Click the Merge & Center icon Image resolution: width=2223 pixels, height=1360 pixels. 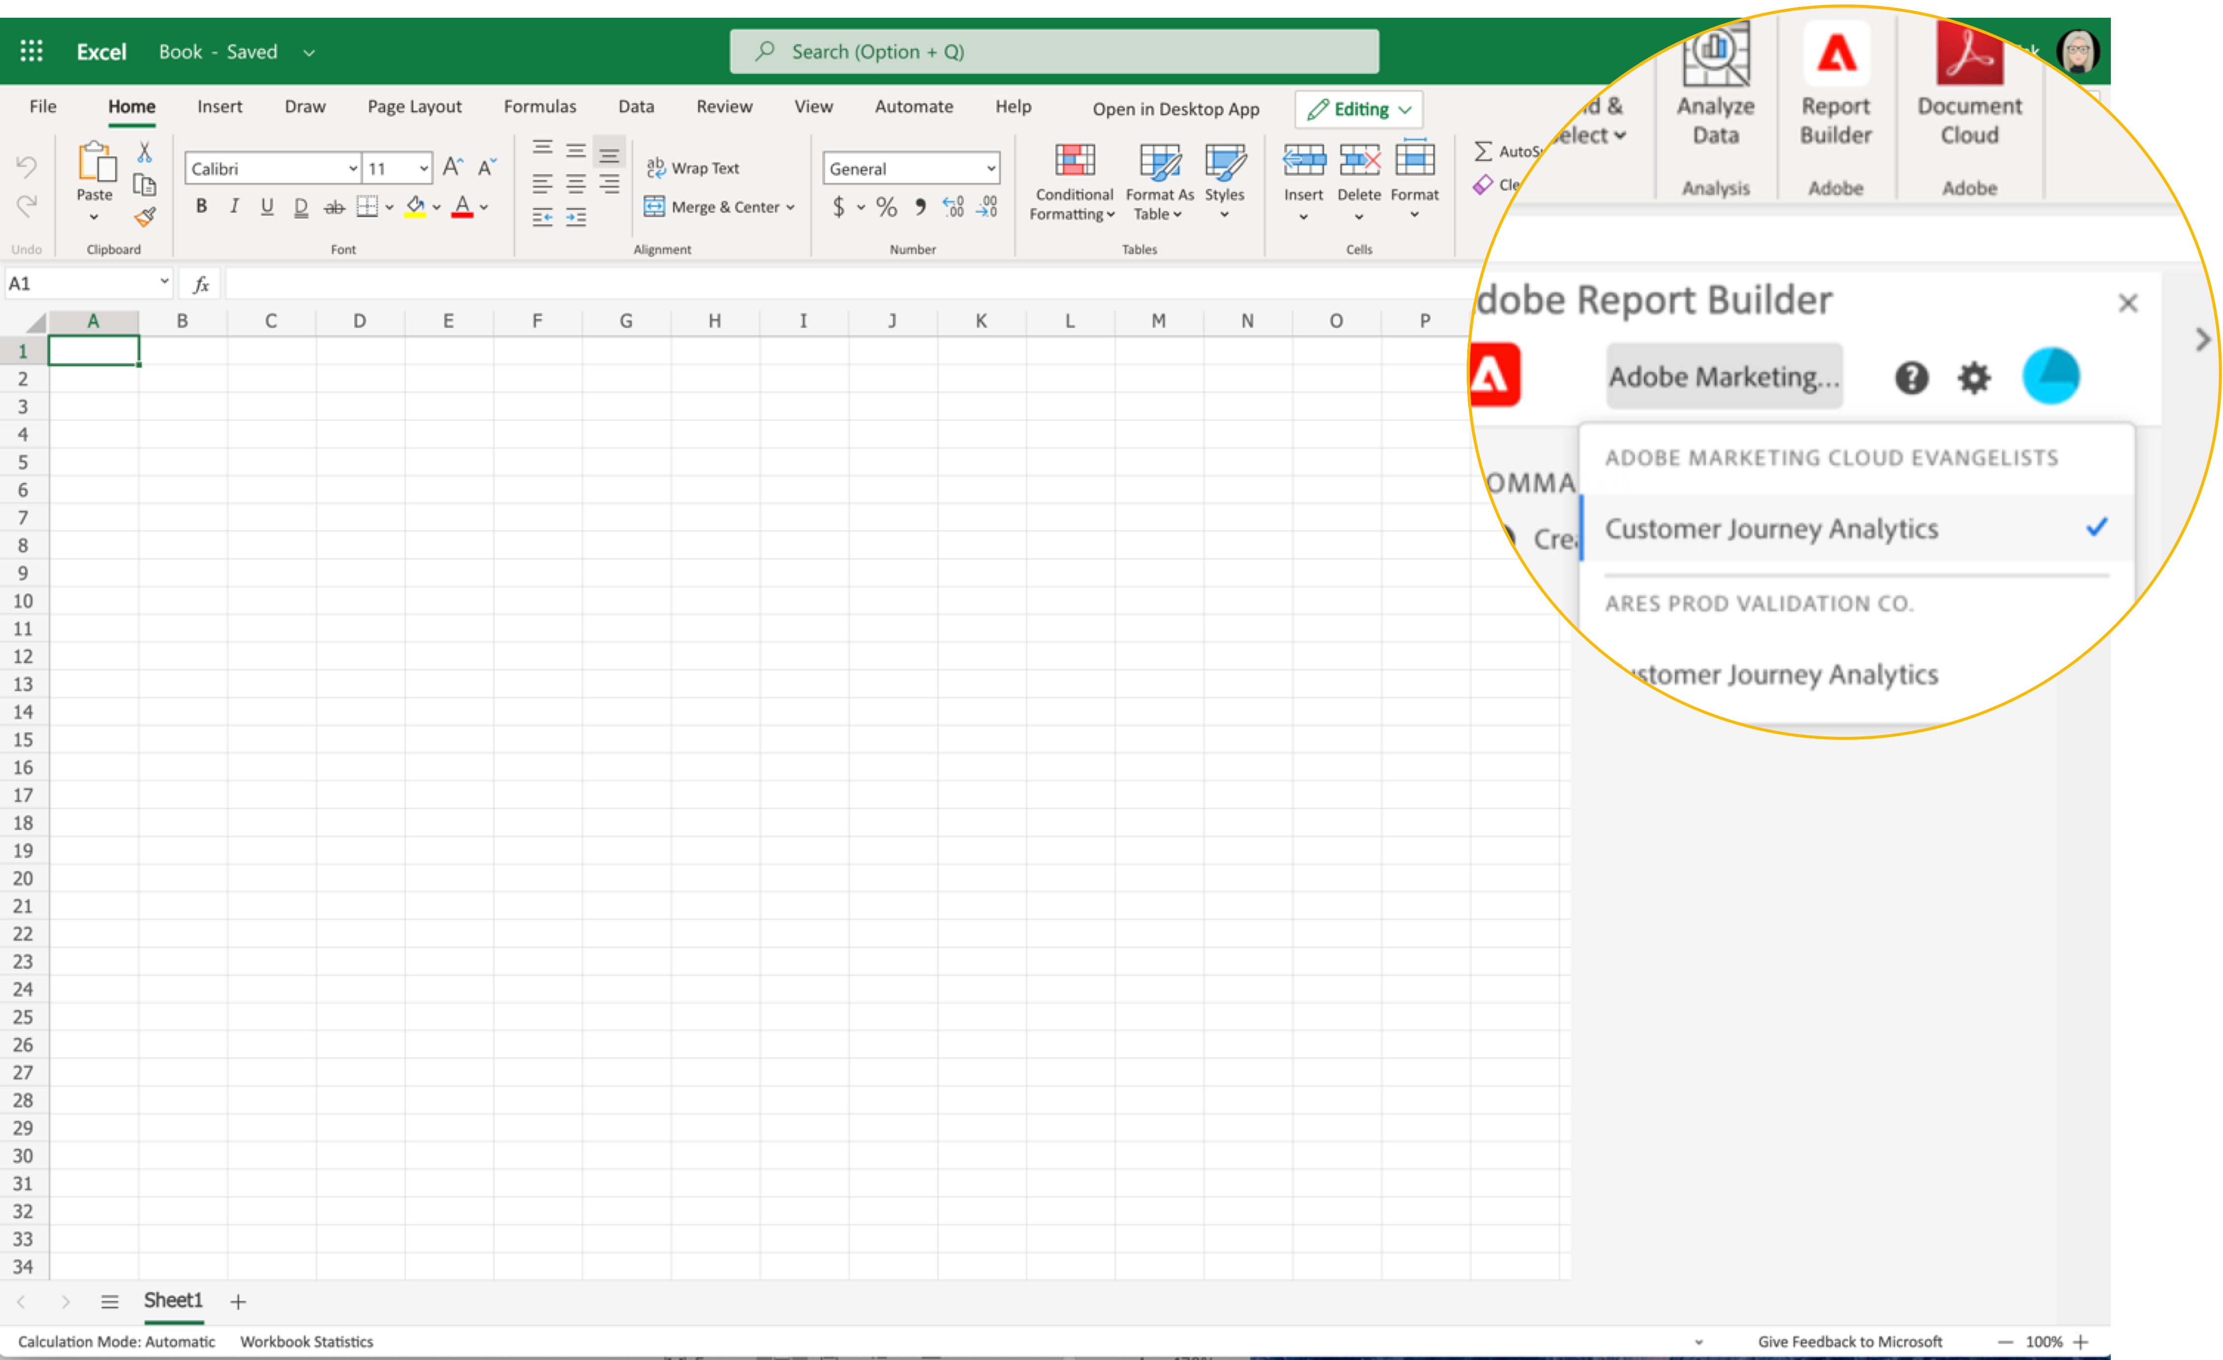click(654, 207)
